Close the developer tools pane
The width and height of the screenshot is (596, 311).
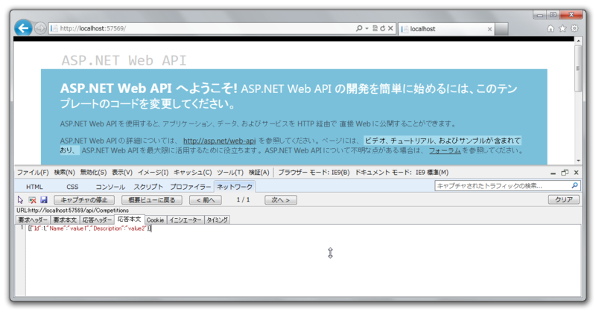point(576,173)
